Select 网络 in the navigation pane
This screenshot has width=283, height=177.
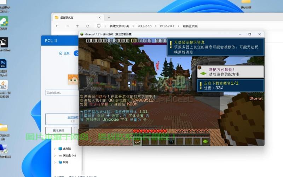tap(63, 162)
